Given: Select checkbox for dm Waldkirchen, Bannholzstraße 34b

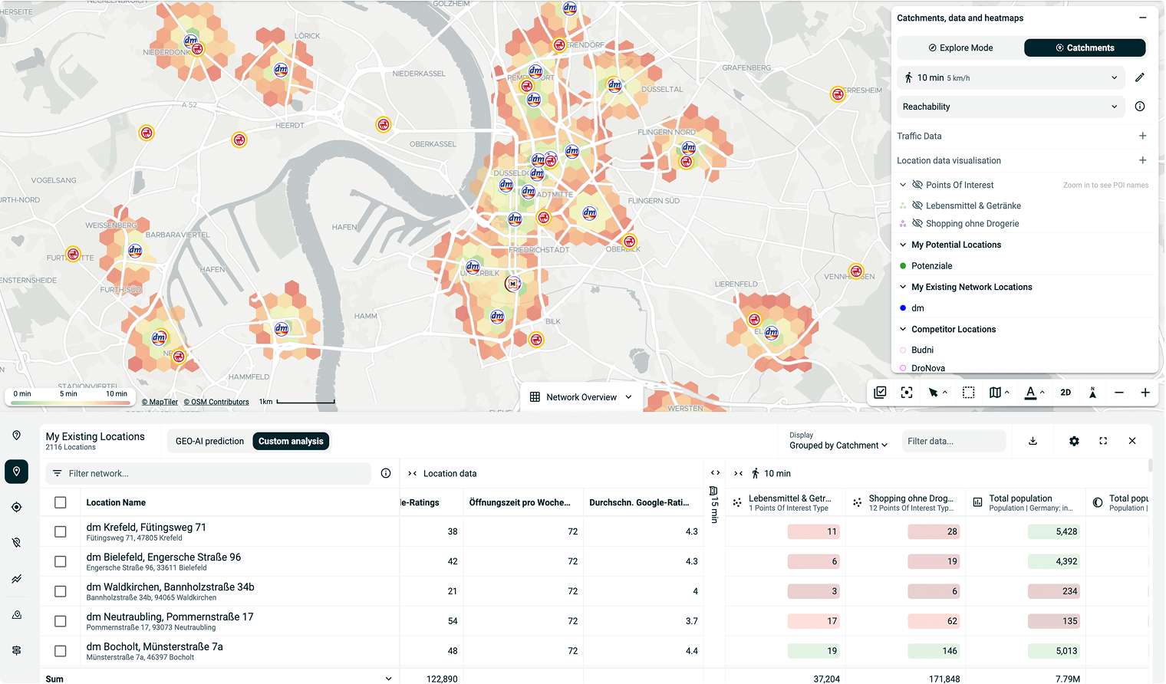Looking at the screenshot, I should (x=61, y=591).
